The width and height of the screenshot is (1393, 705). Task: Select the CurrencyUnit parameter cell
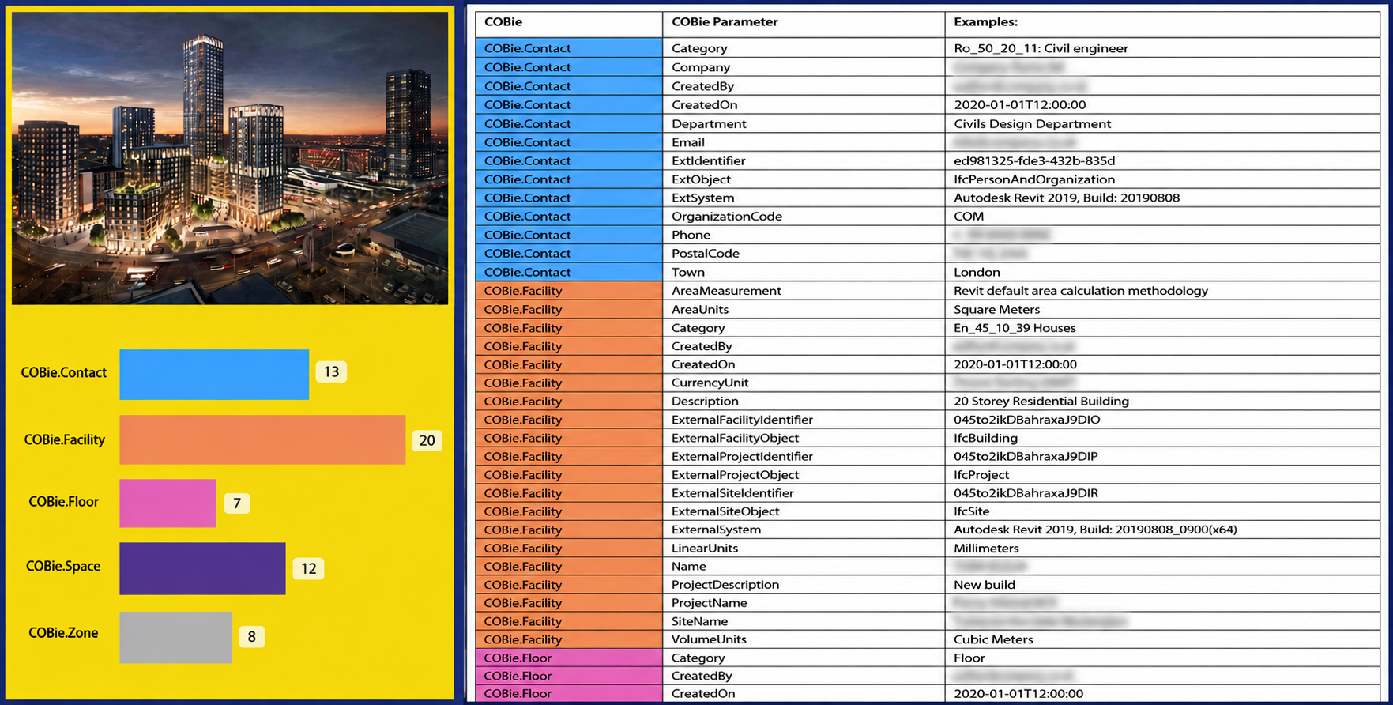pyautogui.click(x=804, y=383)
